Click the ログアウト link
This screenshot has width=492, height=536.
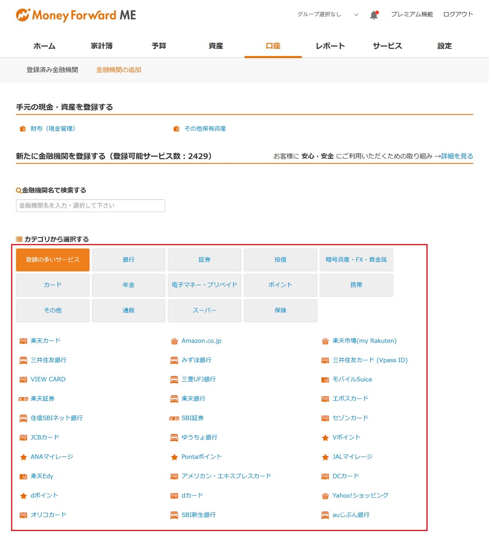pos(458,14)
